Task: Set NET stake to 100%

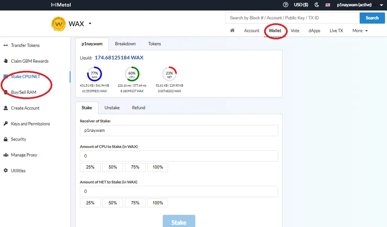Action: [x=158, y=203]
